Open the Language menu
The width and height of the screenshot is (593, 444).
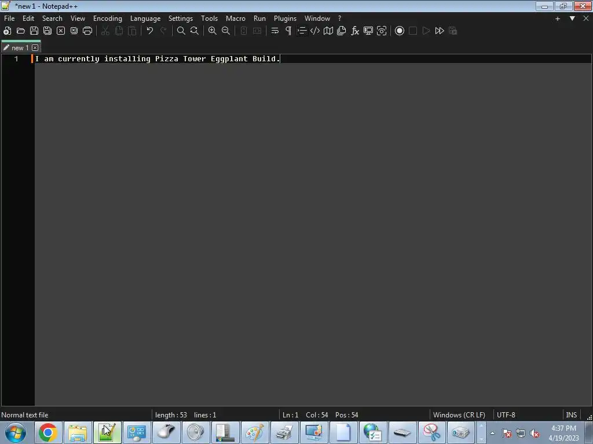pos(145,18)
